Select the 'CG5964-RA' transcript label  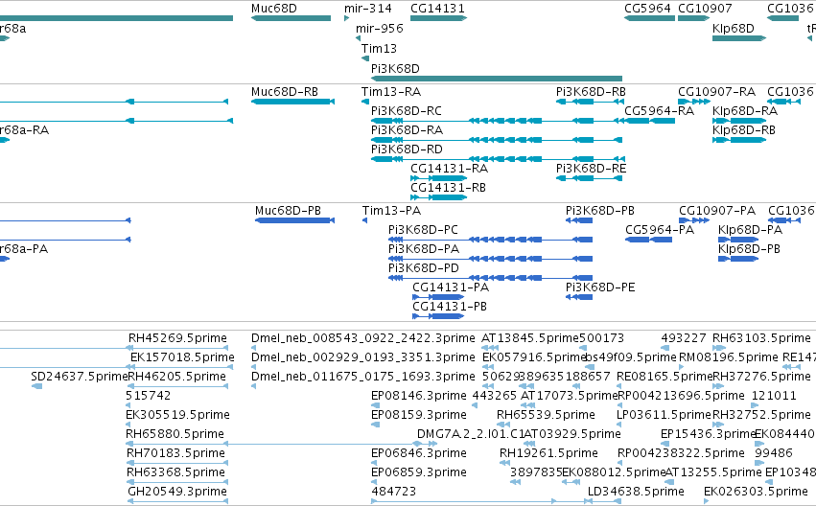[659, 111]
